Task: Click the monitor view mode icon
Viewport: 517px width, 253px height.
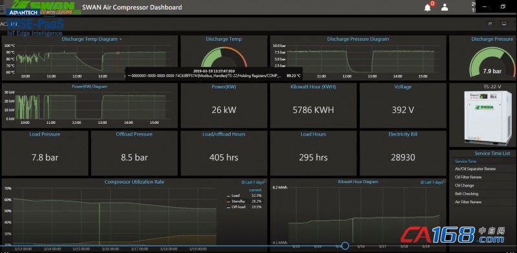Action: coord(504,23)
